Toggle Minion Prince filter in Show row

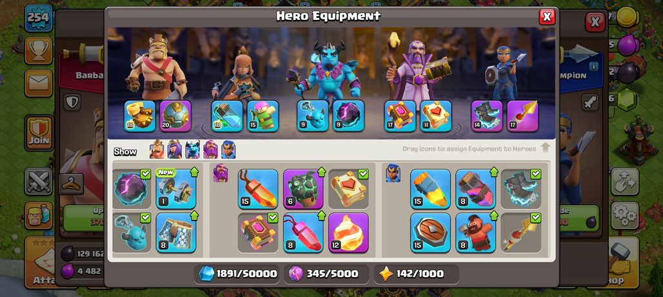tap(192, 150)
